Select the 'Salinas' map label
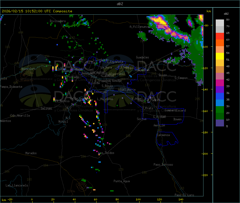The height and width of the screenshot is (203, 240). pos(46,108)
